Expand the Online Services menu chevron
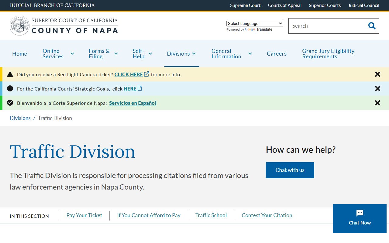The image size is (389, 243). pos(72,54)
